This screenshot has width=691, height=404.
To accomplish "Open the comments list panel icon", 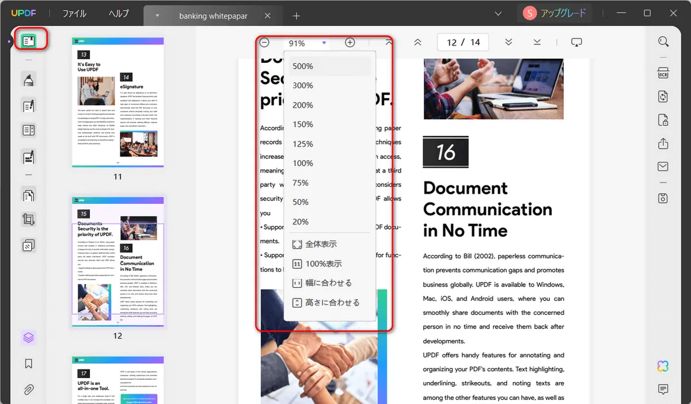I will [x=663, y=390].
